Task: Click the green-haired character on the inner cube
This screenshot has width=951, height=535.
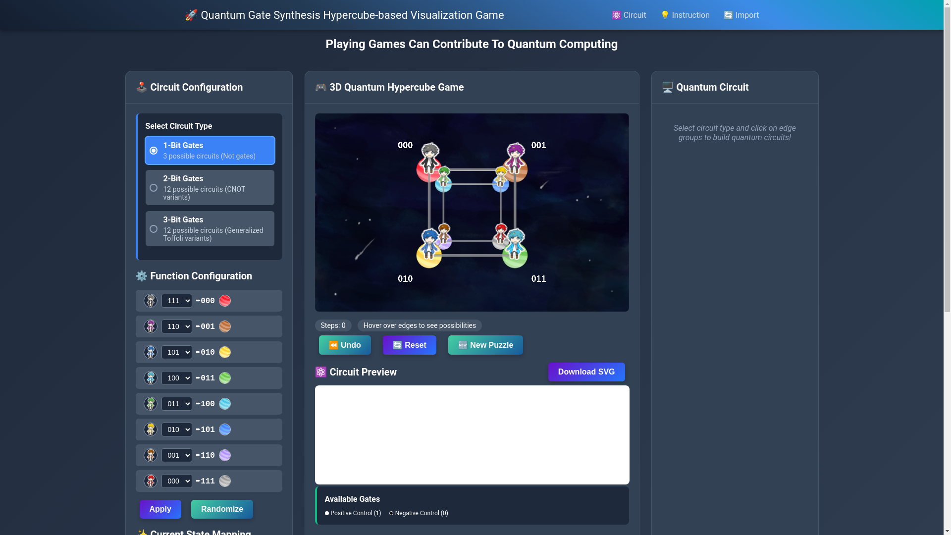Action: click(x=444, y=176)
